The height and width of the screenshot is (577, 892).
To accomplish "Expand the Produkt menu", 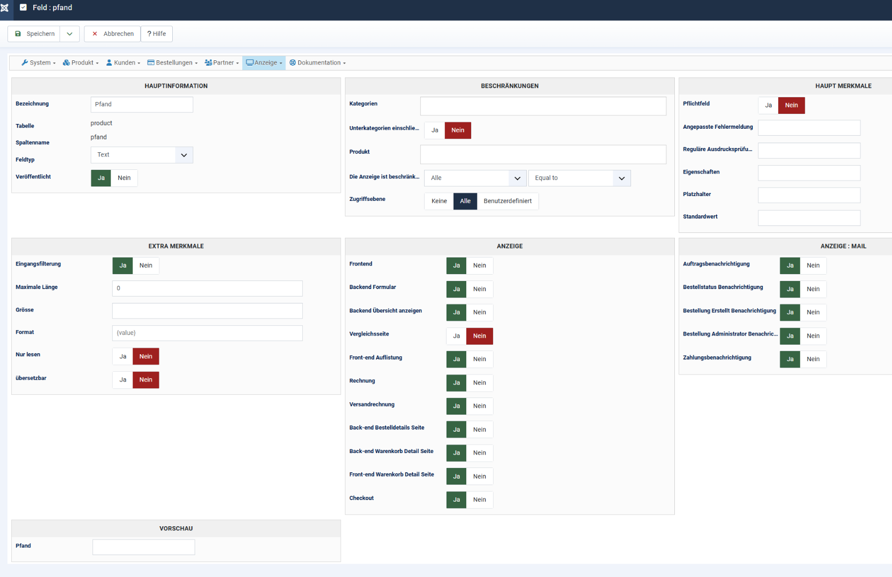I will 81,63.
